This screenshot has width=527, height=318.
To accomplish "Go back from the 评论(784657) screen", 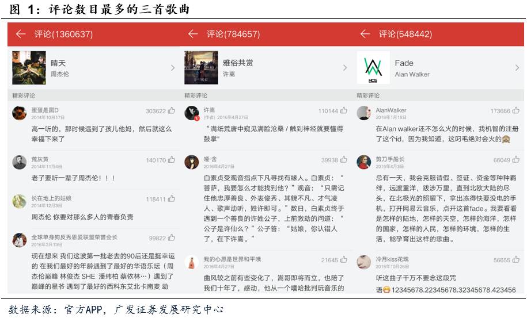I will [193, 34].
